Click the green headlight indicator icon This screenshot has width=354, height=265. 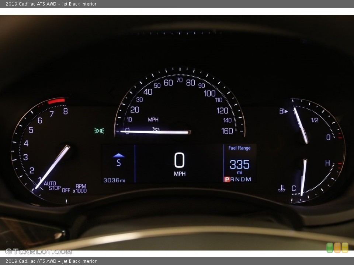pyautogui.click(x=99, y=131)
